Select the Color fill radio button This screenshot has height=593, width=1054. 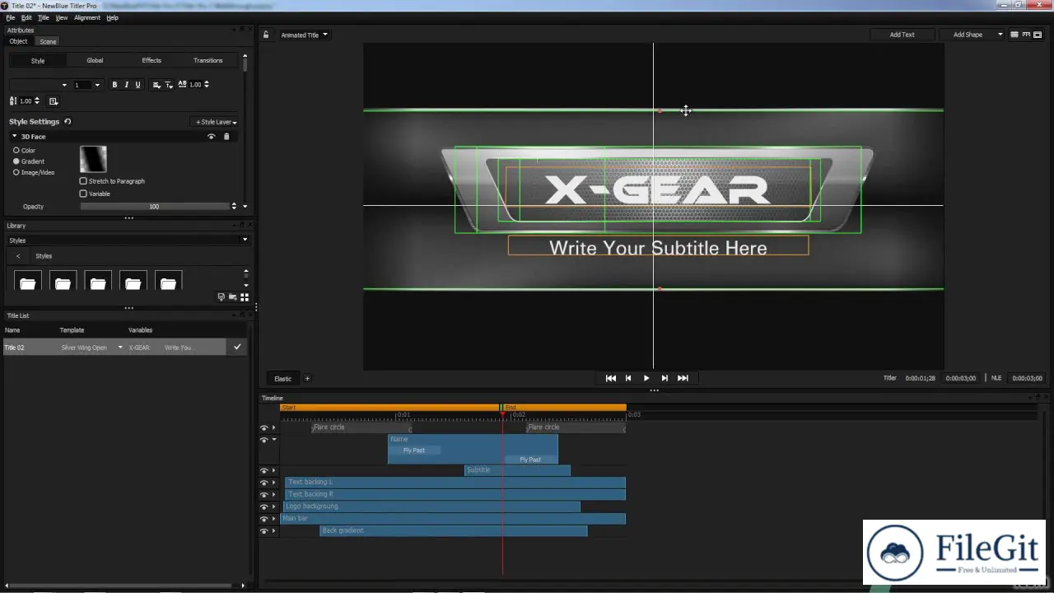coord(16,151)
